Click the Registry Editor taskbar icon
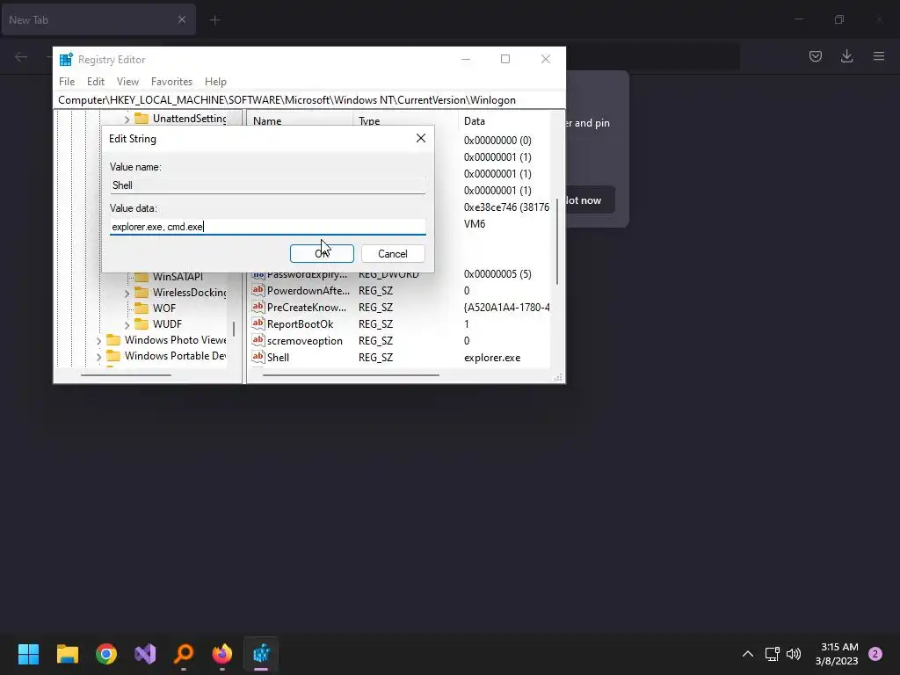900x675 pixels. pyautogui.click(x=261, y=654)
